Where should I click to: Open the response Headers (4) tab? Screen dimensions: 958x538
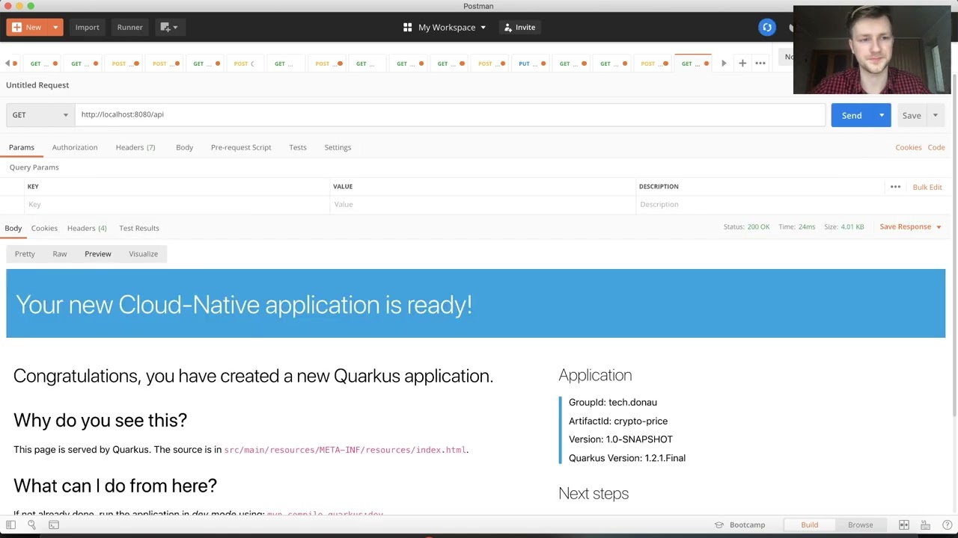[87, 228]
